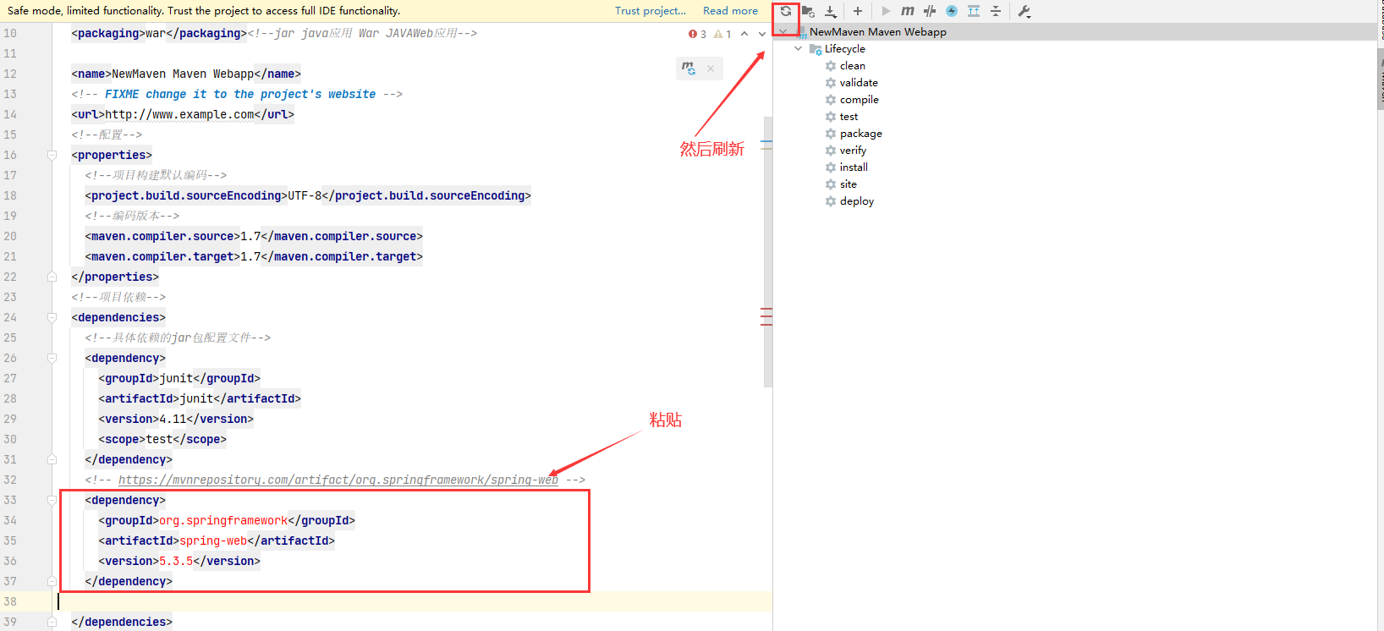Select the package lifecycle goal

click(x=861, y=134)
